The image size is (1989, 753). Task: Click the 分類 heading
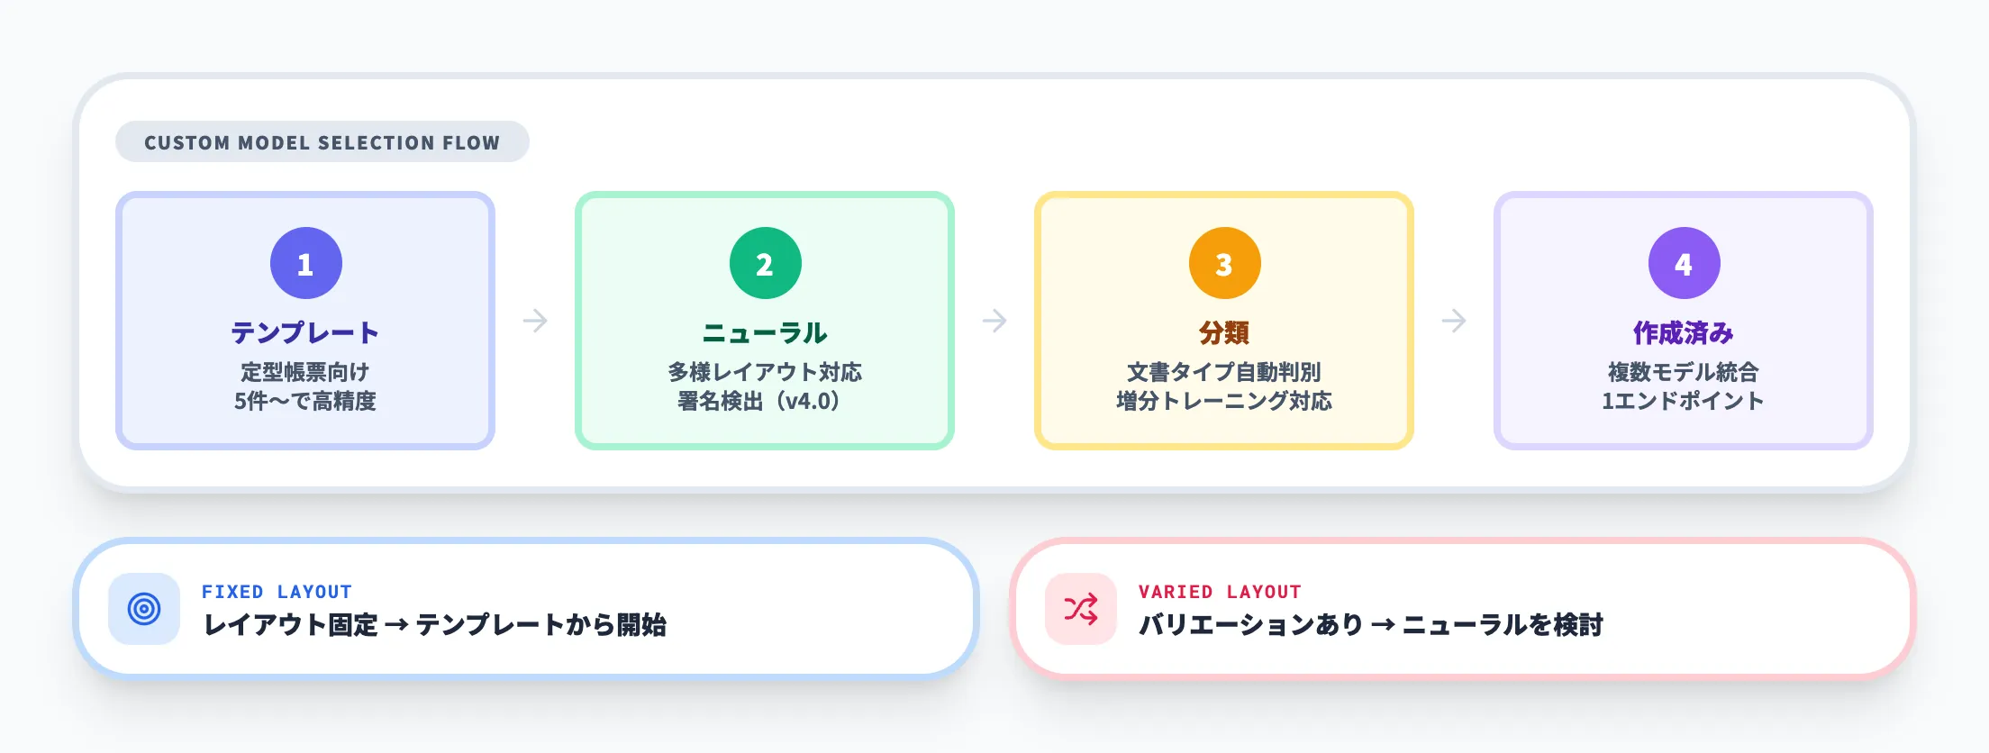(1224, 332)
